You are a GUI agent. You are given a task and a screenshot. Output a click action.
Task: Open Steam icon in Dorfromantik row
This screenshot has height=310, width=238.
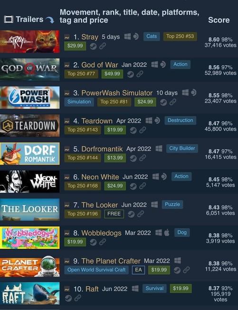coord(133,158)
